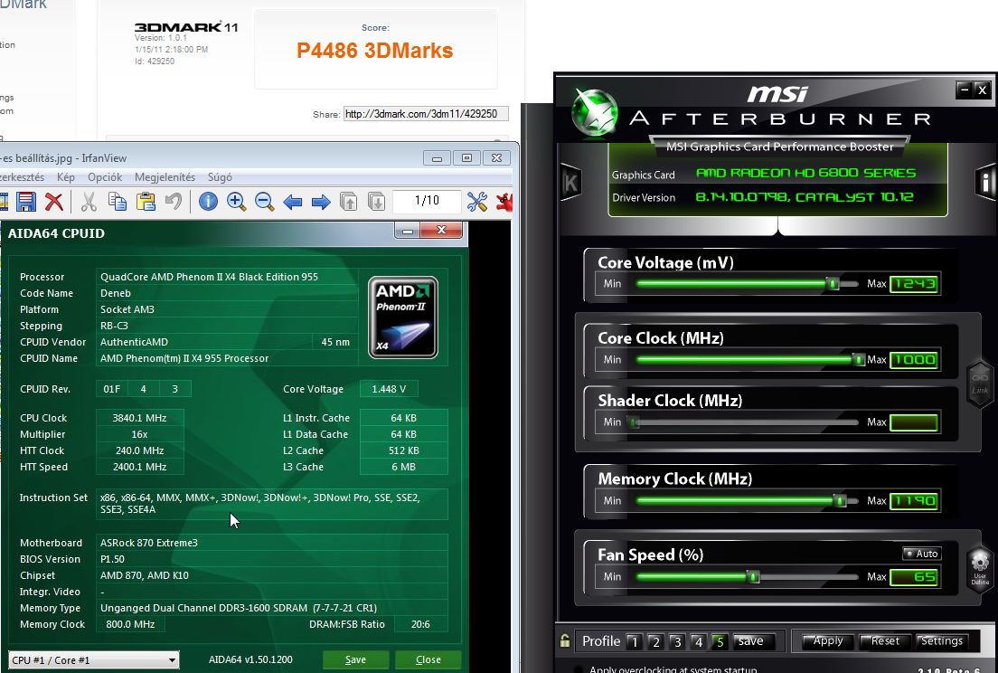Click the ASRock 870 Extreme3 motherboard text
The width and height of the screenshot is (998, 673).
[149, 543]
